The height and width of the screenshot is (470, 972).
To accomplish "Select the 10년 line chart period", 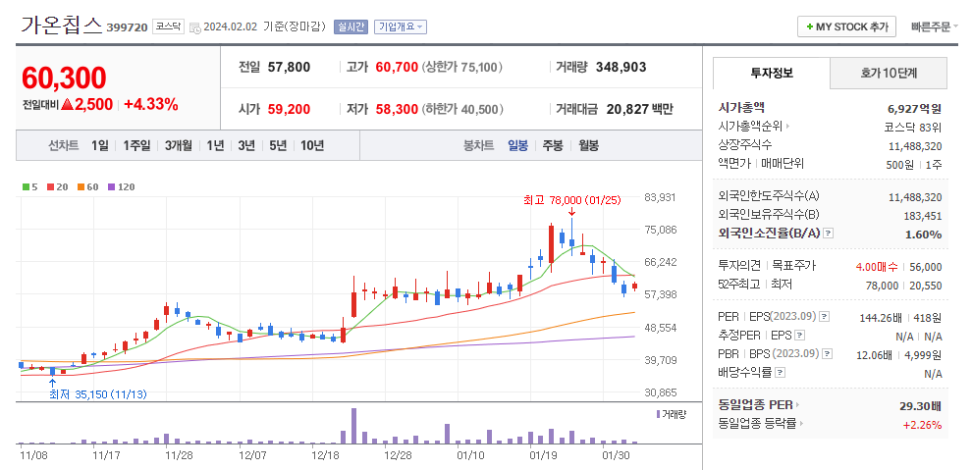I will (312, 146).
